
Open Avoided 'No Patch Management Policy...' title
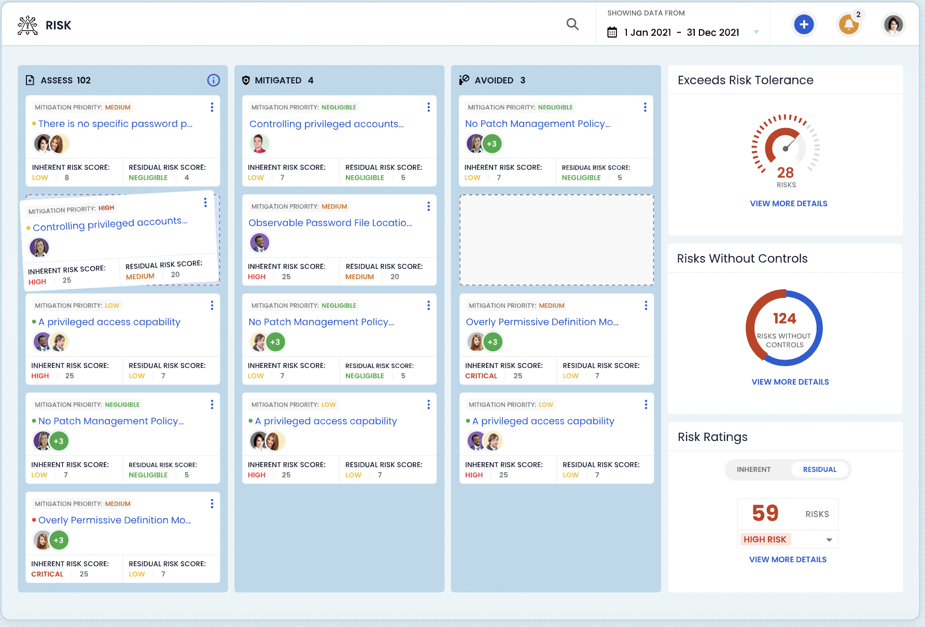(x=538, y=124)
